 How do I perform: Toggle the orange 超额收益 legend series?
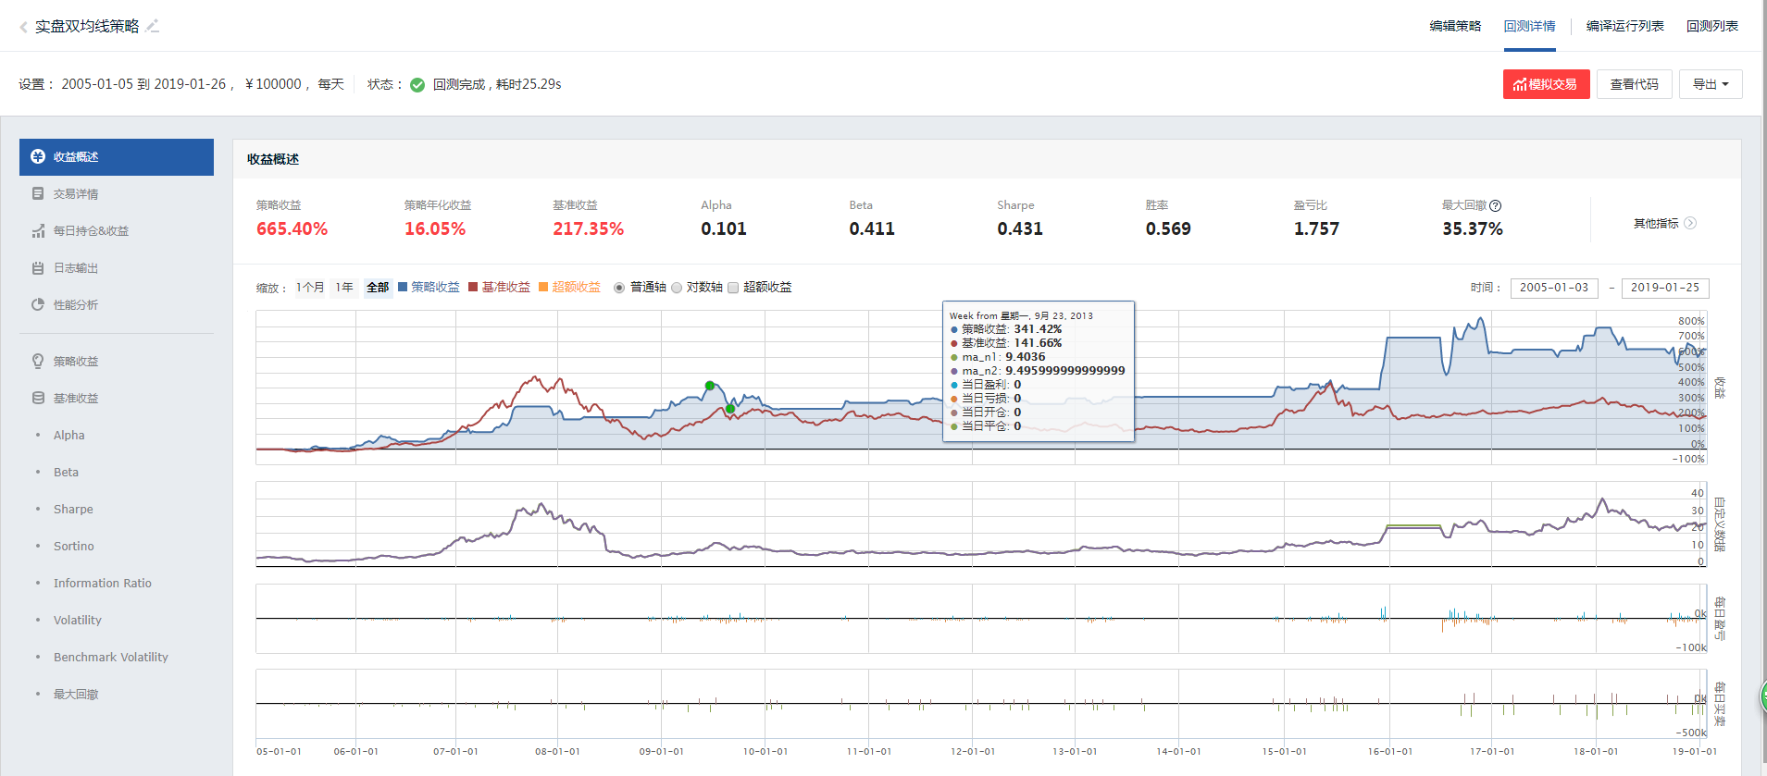(x=570, y=287)
